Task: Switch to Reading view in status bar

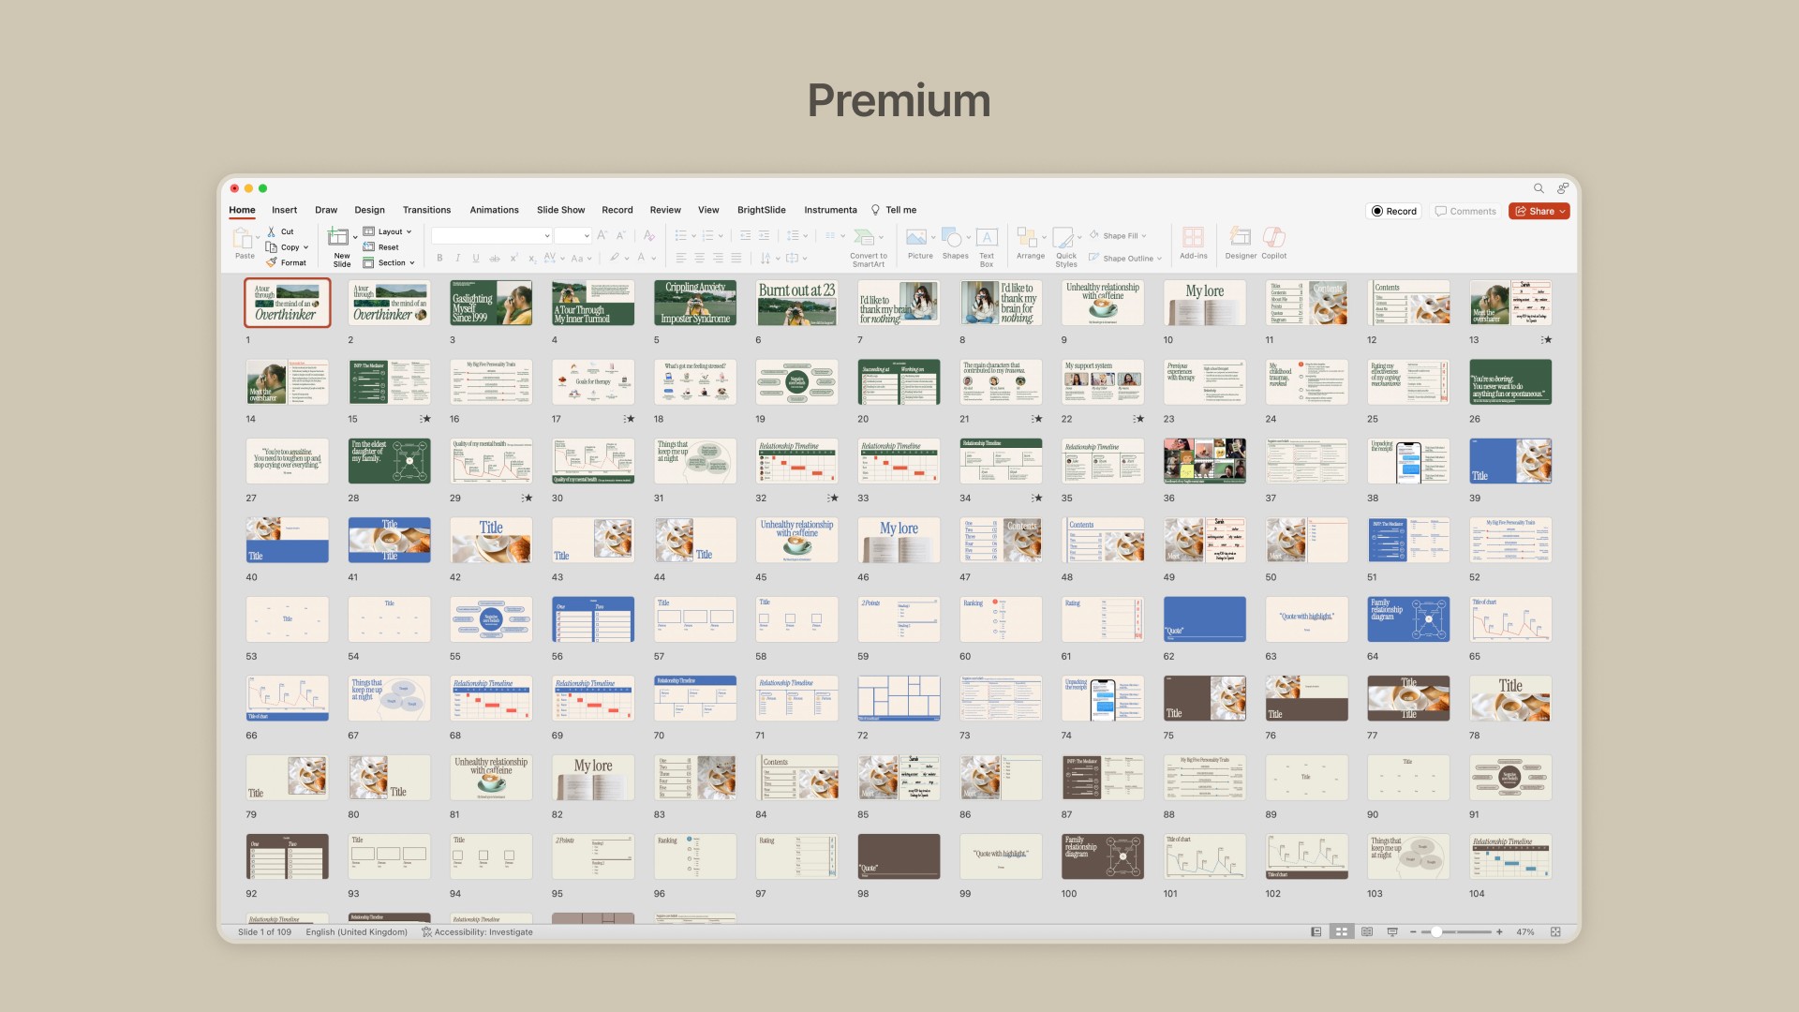Action: (1367, 932)
